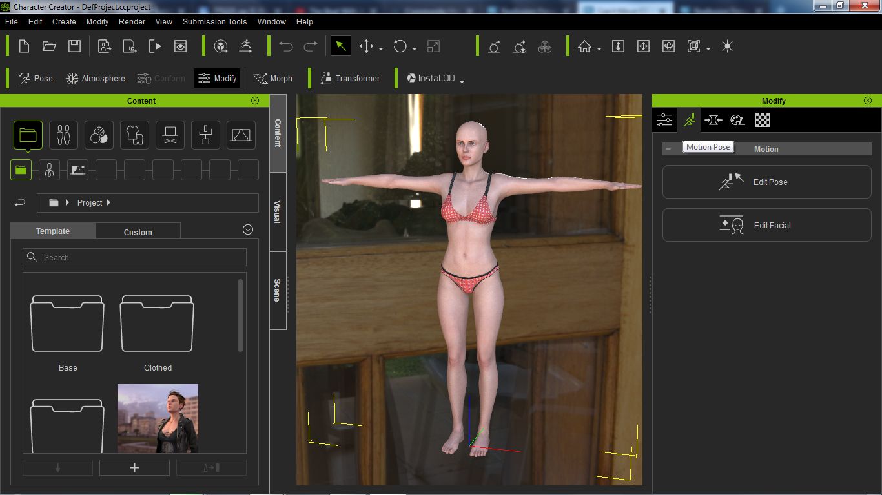Select the Project folder category icon

click(28, 135)
